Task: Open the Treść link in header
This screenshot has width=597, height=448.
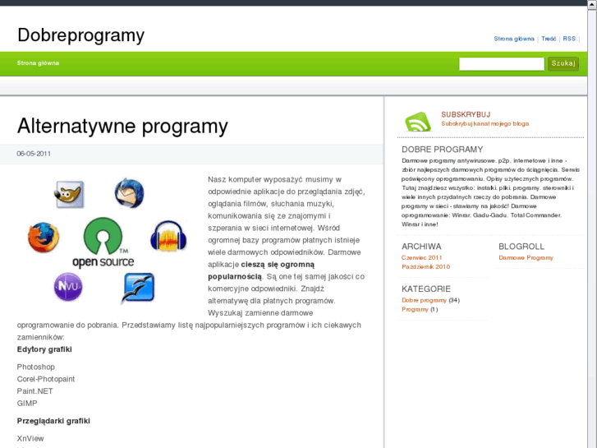Action: click(x=549, y=39)
